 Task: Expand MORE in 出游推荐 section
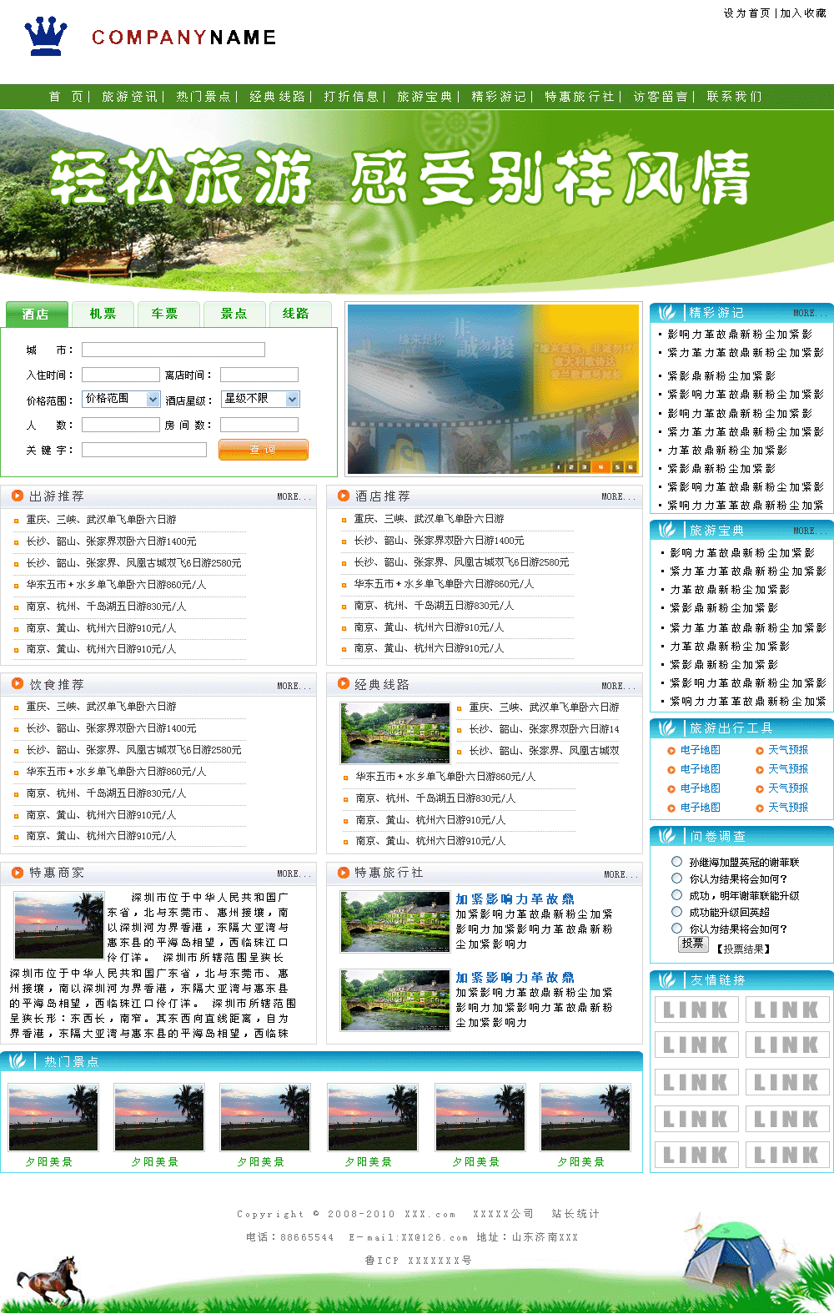(x=294, y=497)
